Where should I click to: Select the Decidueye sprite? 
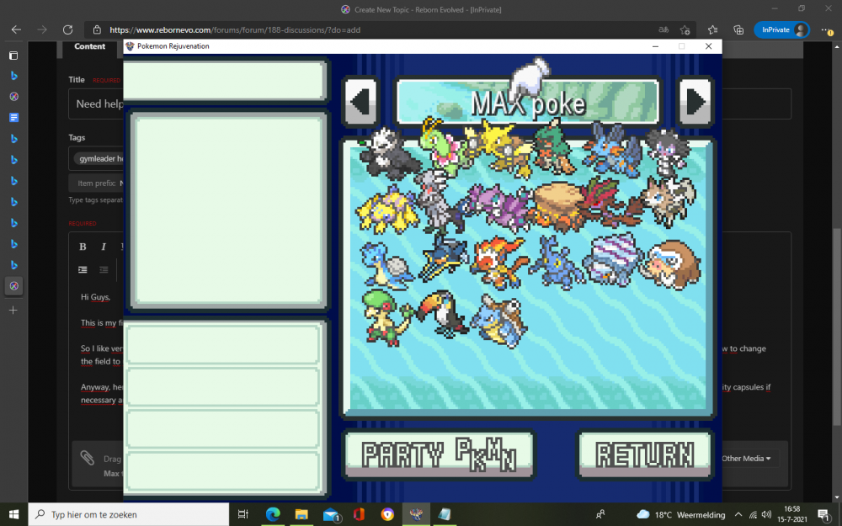556,147
